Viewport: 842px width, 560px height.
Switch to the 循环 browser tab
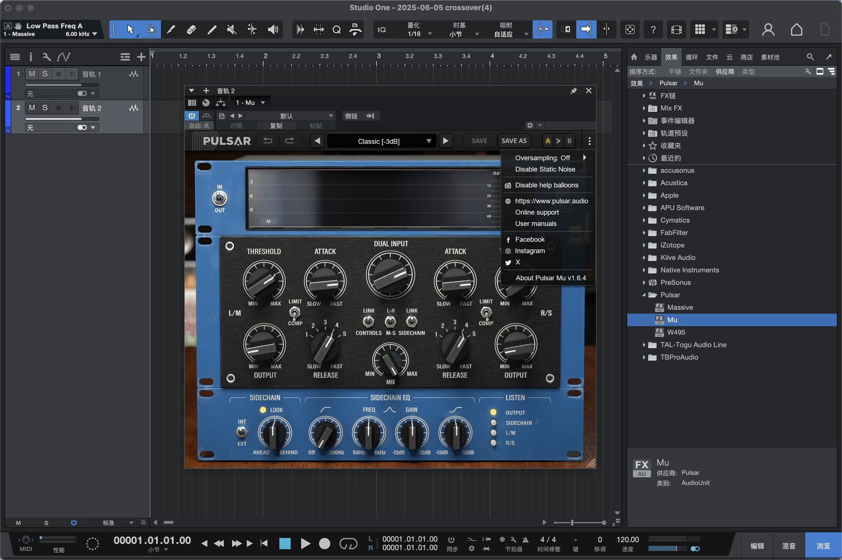[692, 57]
